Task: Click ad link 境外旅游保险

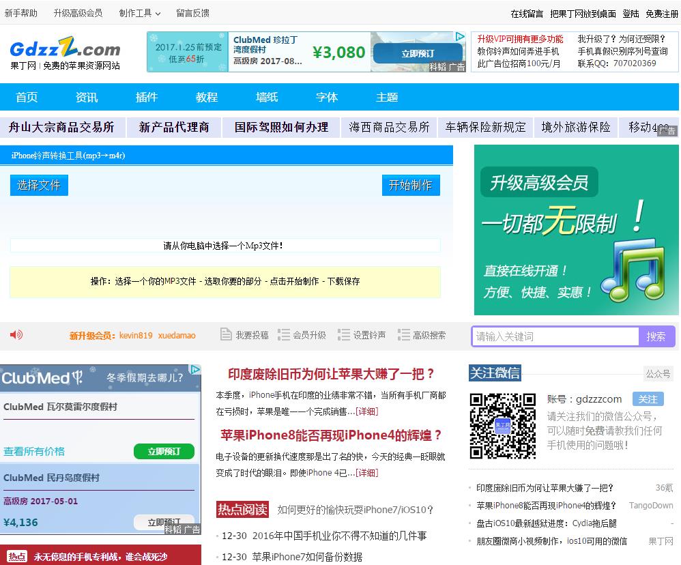Action: pos(576,127)
